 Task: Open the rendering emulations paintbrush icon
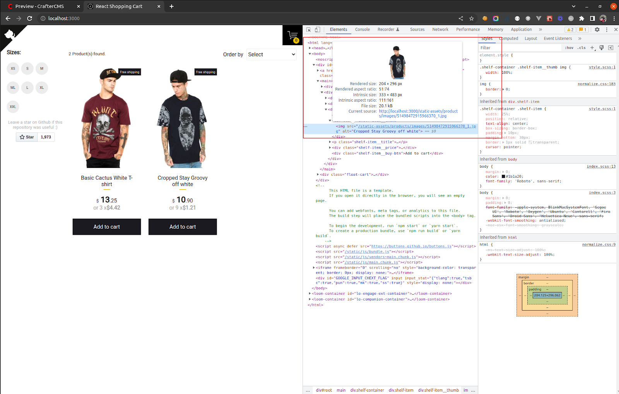(601, 48)
